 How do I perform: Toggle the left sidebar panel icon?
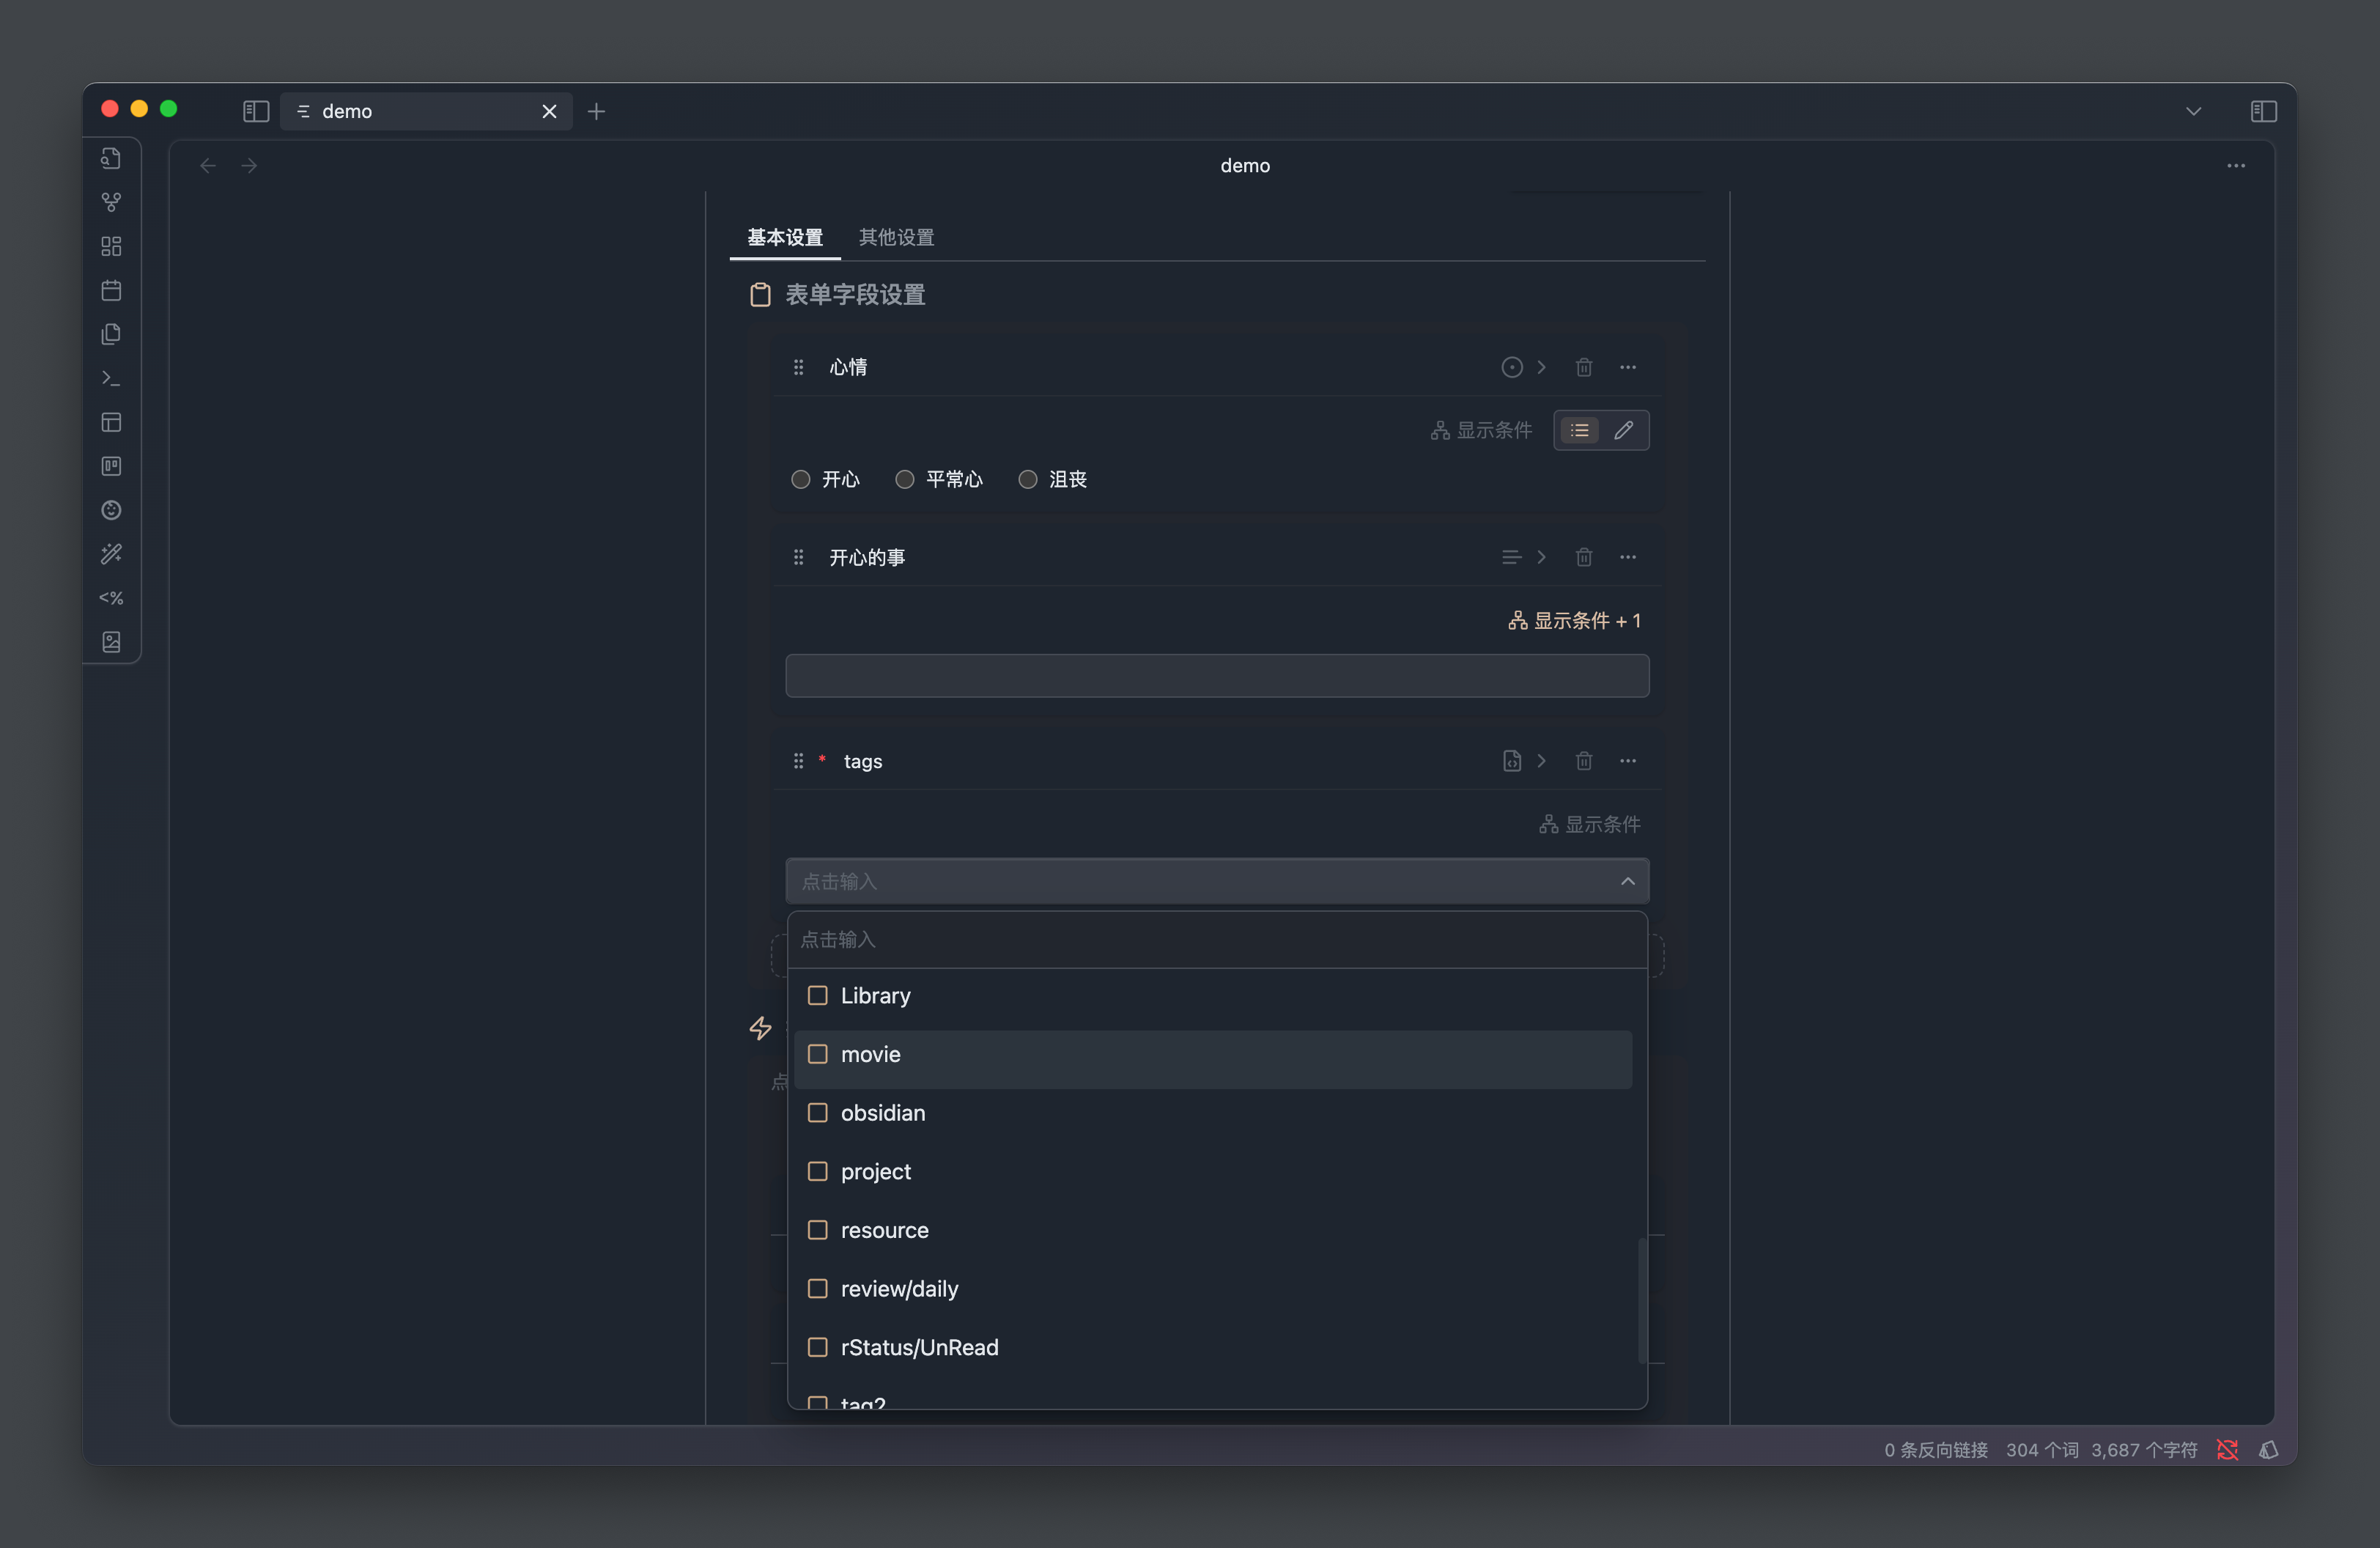(x=256, y=111)
